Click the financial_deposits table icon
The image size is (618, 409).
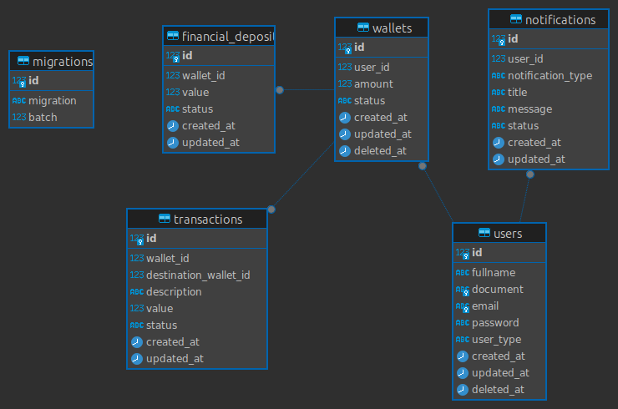pos(173,36)
